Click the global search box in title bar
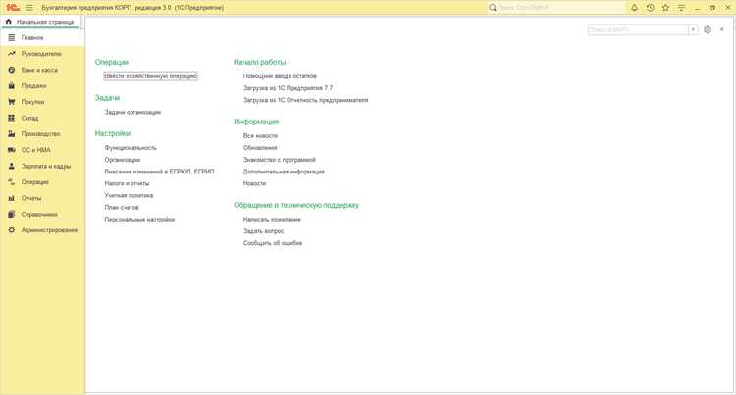 (x=556, y=8)
